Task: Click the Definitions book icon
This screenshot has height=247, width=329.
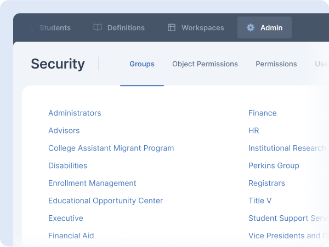Action: 98,27
